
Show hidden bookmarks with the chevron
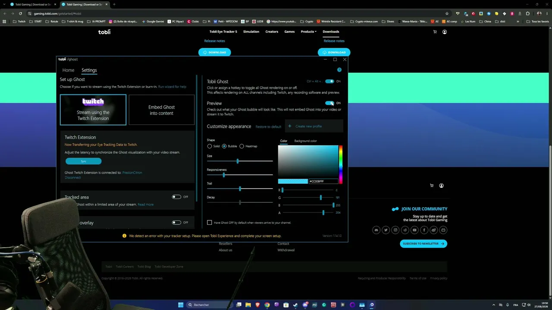pos(518,22)
